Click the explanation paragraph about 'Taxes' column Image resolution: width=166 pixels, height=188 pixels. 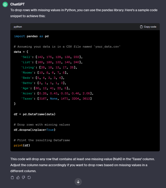tap(83, 165)
